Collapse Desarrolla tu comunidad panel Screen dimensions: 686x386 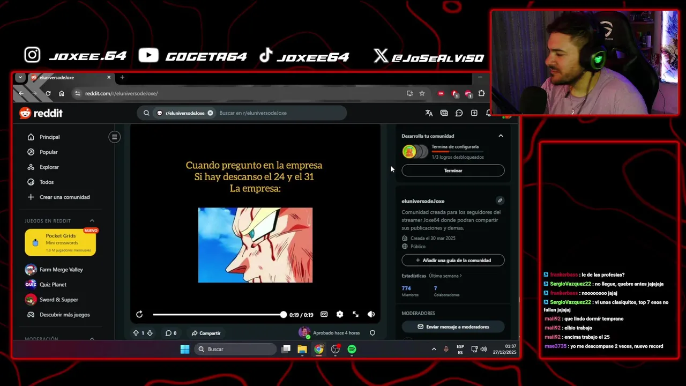click(501, 136)
